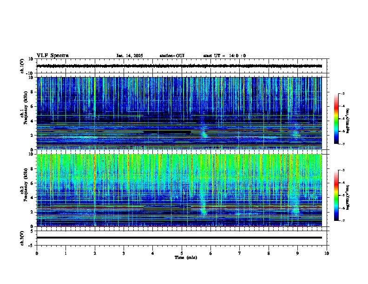The height and width of the screenshot is (284, 368).
Task: Click the ch.1 spectrogram panel
Action: click(179, 113)
